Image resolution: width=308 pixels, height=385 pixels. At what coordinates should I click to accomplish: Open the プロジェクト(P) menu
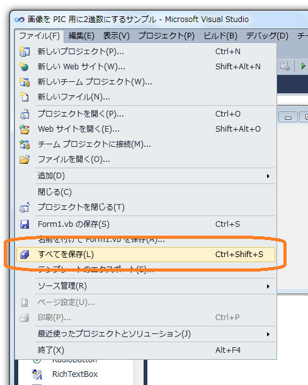[x=166, y=36]
